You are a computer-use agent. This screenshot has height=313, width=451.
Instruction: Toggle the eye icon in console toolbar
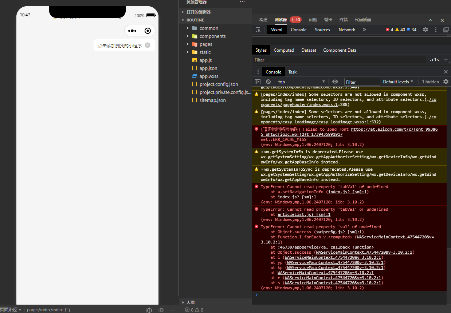pos(335,82)
